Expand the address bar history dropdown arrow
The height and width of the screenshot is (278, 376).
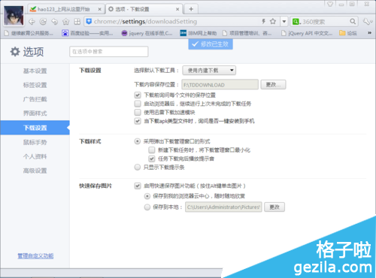click(284, 22)
